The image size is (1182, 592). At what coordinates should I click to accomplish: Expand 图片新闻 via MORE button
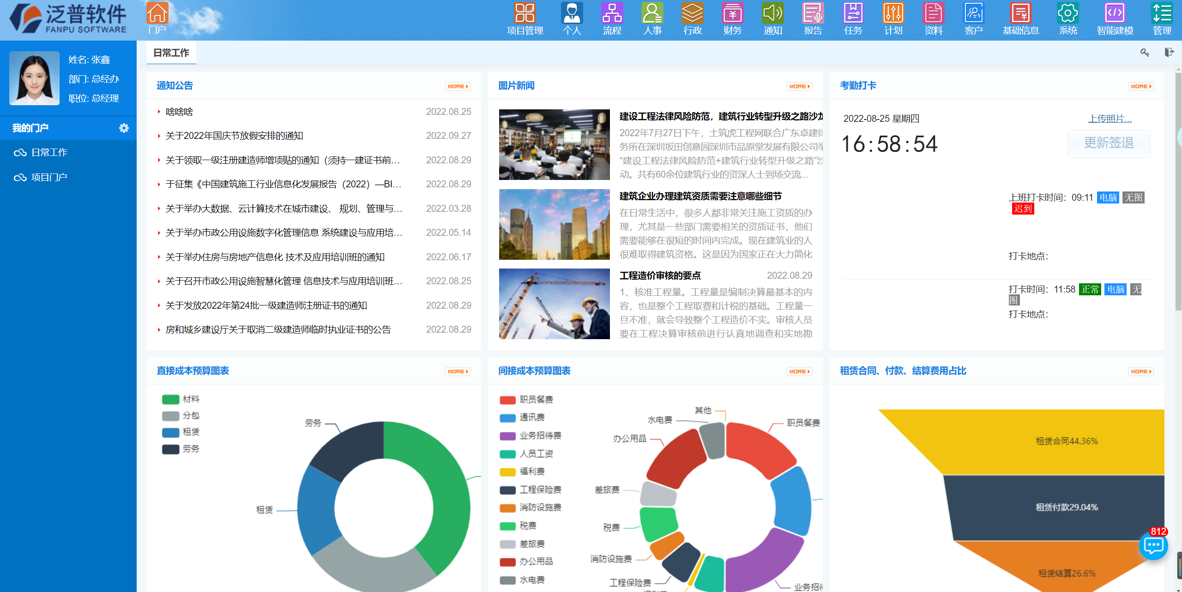click(x=799, y=86)
